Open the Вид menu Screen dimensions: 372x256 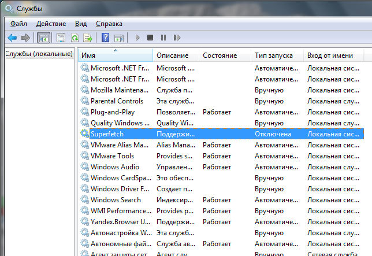tap(81, 24)
